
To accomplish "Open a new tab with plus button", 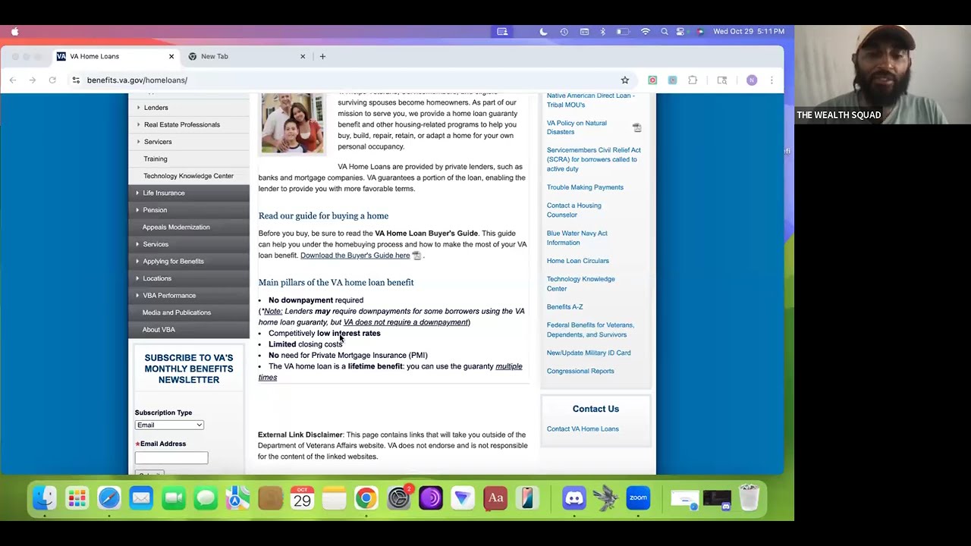I will point(322,56).
